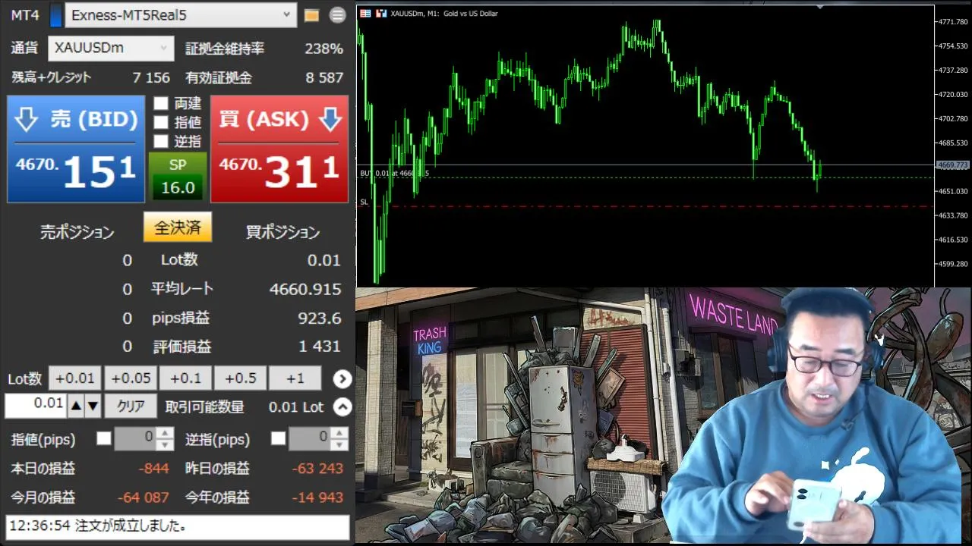Click the 昨日の損益 value -63 243

(x=318, y=469)
